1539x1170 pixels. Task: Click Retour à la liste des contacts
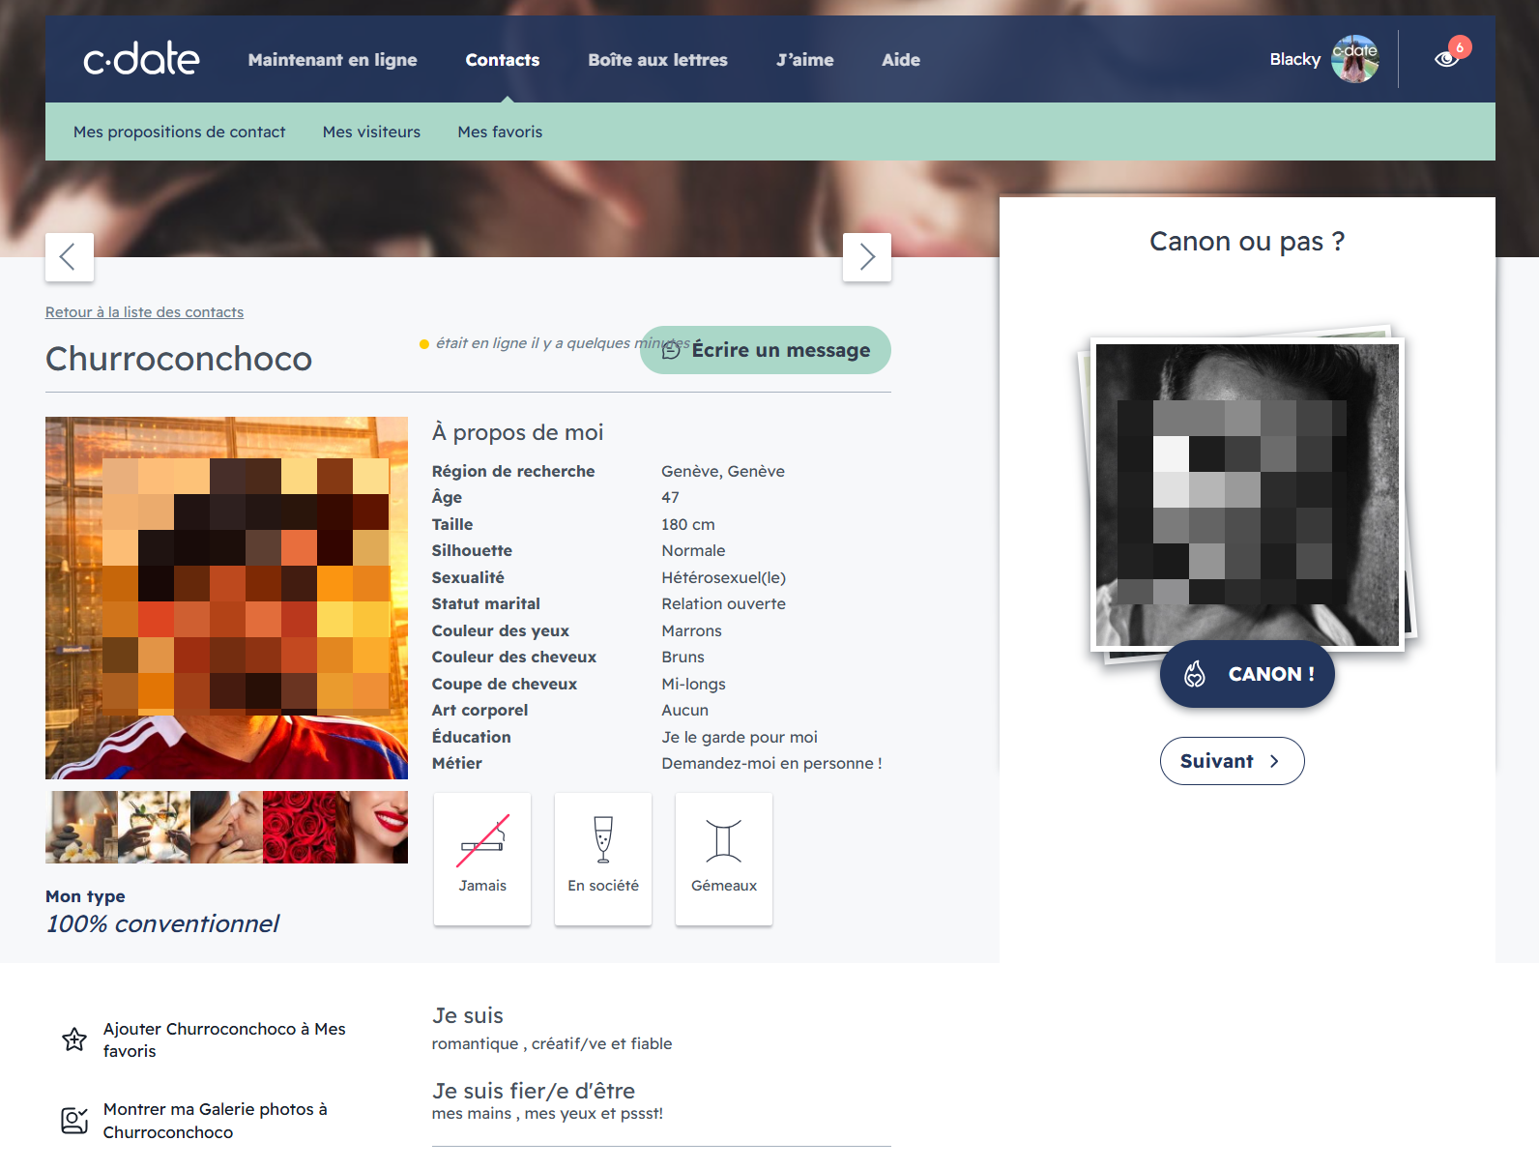144,312
